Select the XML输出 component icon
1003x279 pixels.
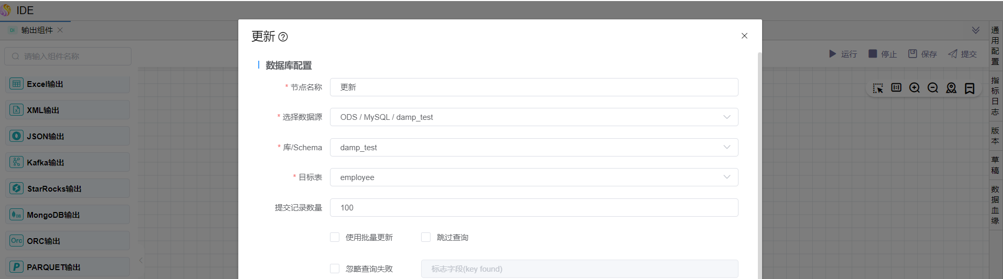[16, 110]
